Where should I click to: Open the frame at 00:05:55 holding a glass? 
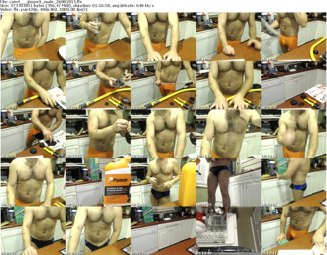pos(98,37)
